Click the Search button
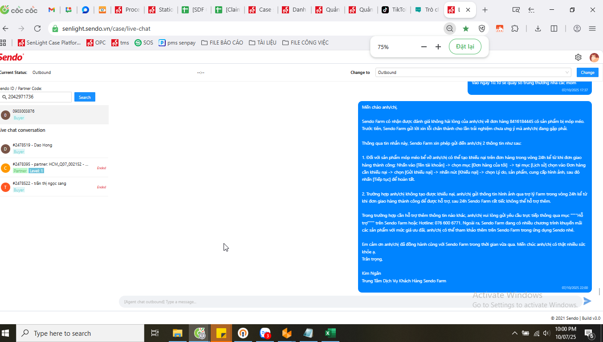The height and width of the screenshot is (342, 603). click(x=85, y=97)
